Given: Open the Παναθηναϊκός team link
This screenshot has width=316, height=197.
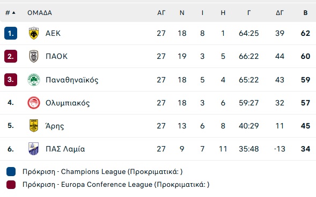Looking at the screenshot, I should point(72,80).
